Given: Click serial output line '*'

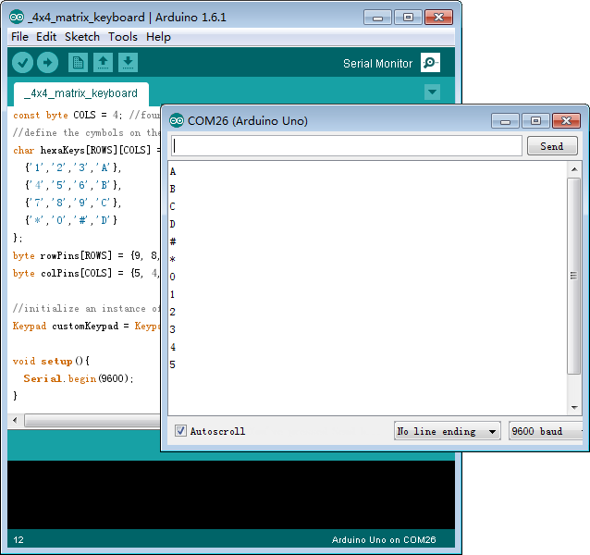Looking at the screenshot, I should tap(172, 259).
